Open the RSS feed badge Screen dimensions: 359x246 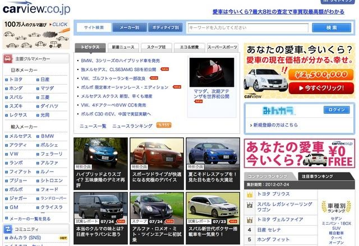pos(164,125)
